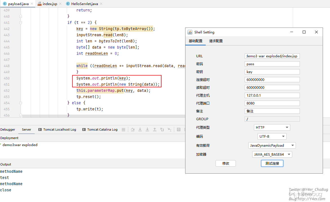Open the Tomcat Catalina Log tab
Viewport: 330px width, 202px height.
point(102,130)
